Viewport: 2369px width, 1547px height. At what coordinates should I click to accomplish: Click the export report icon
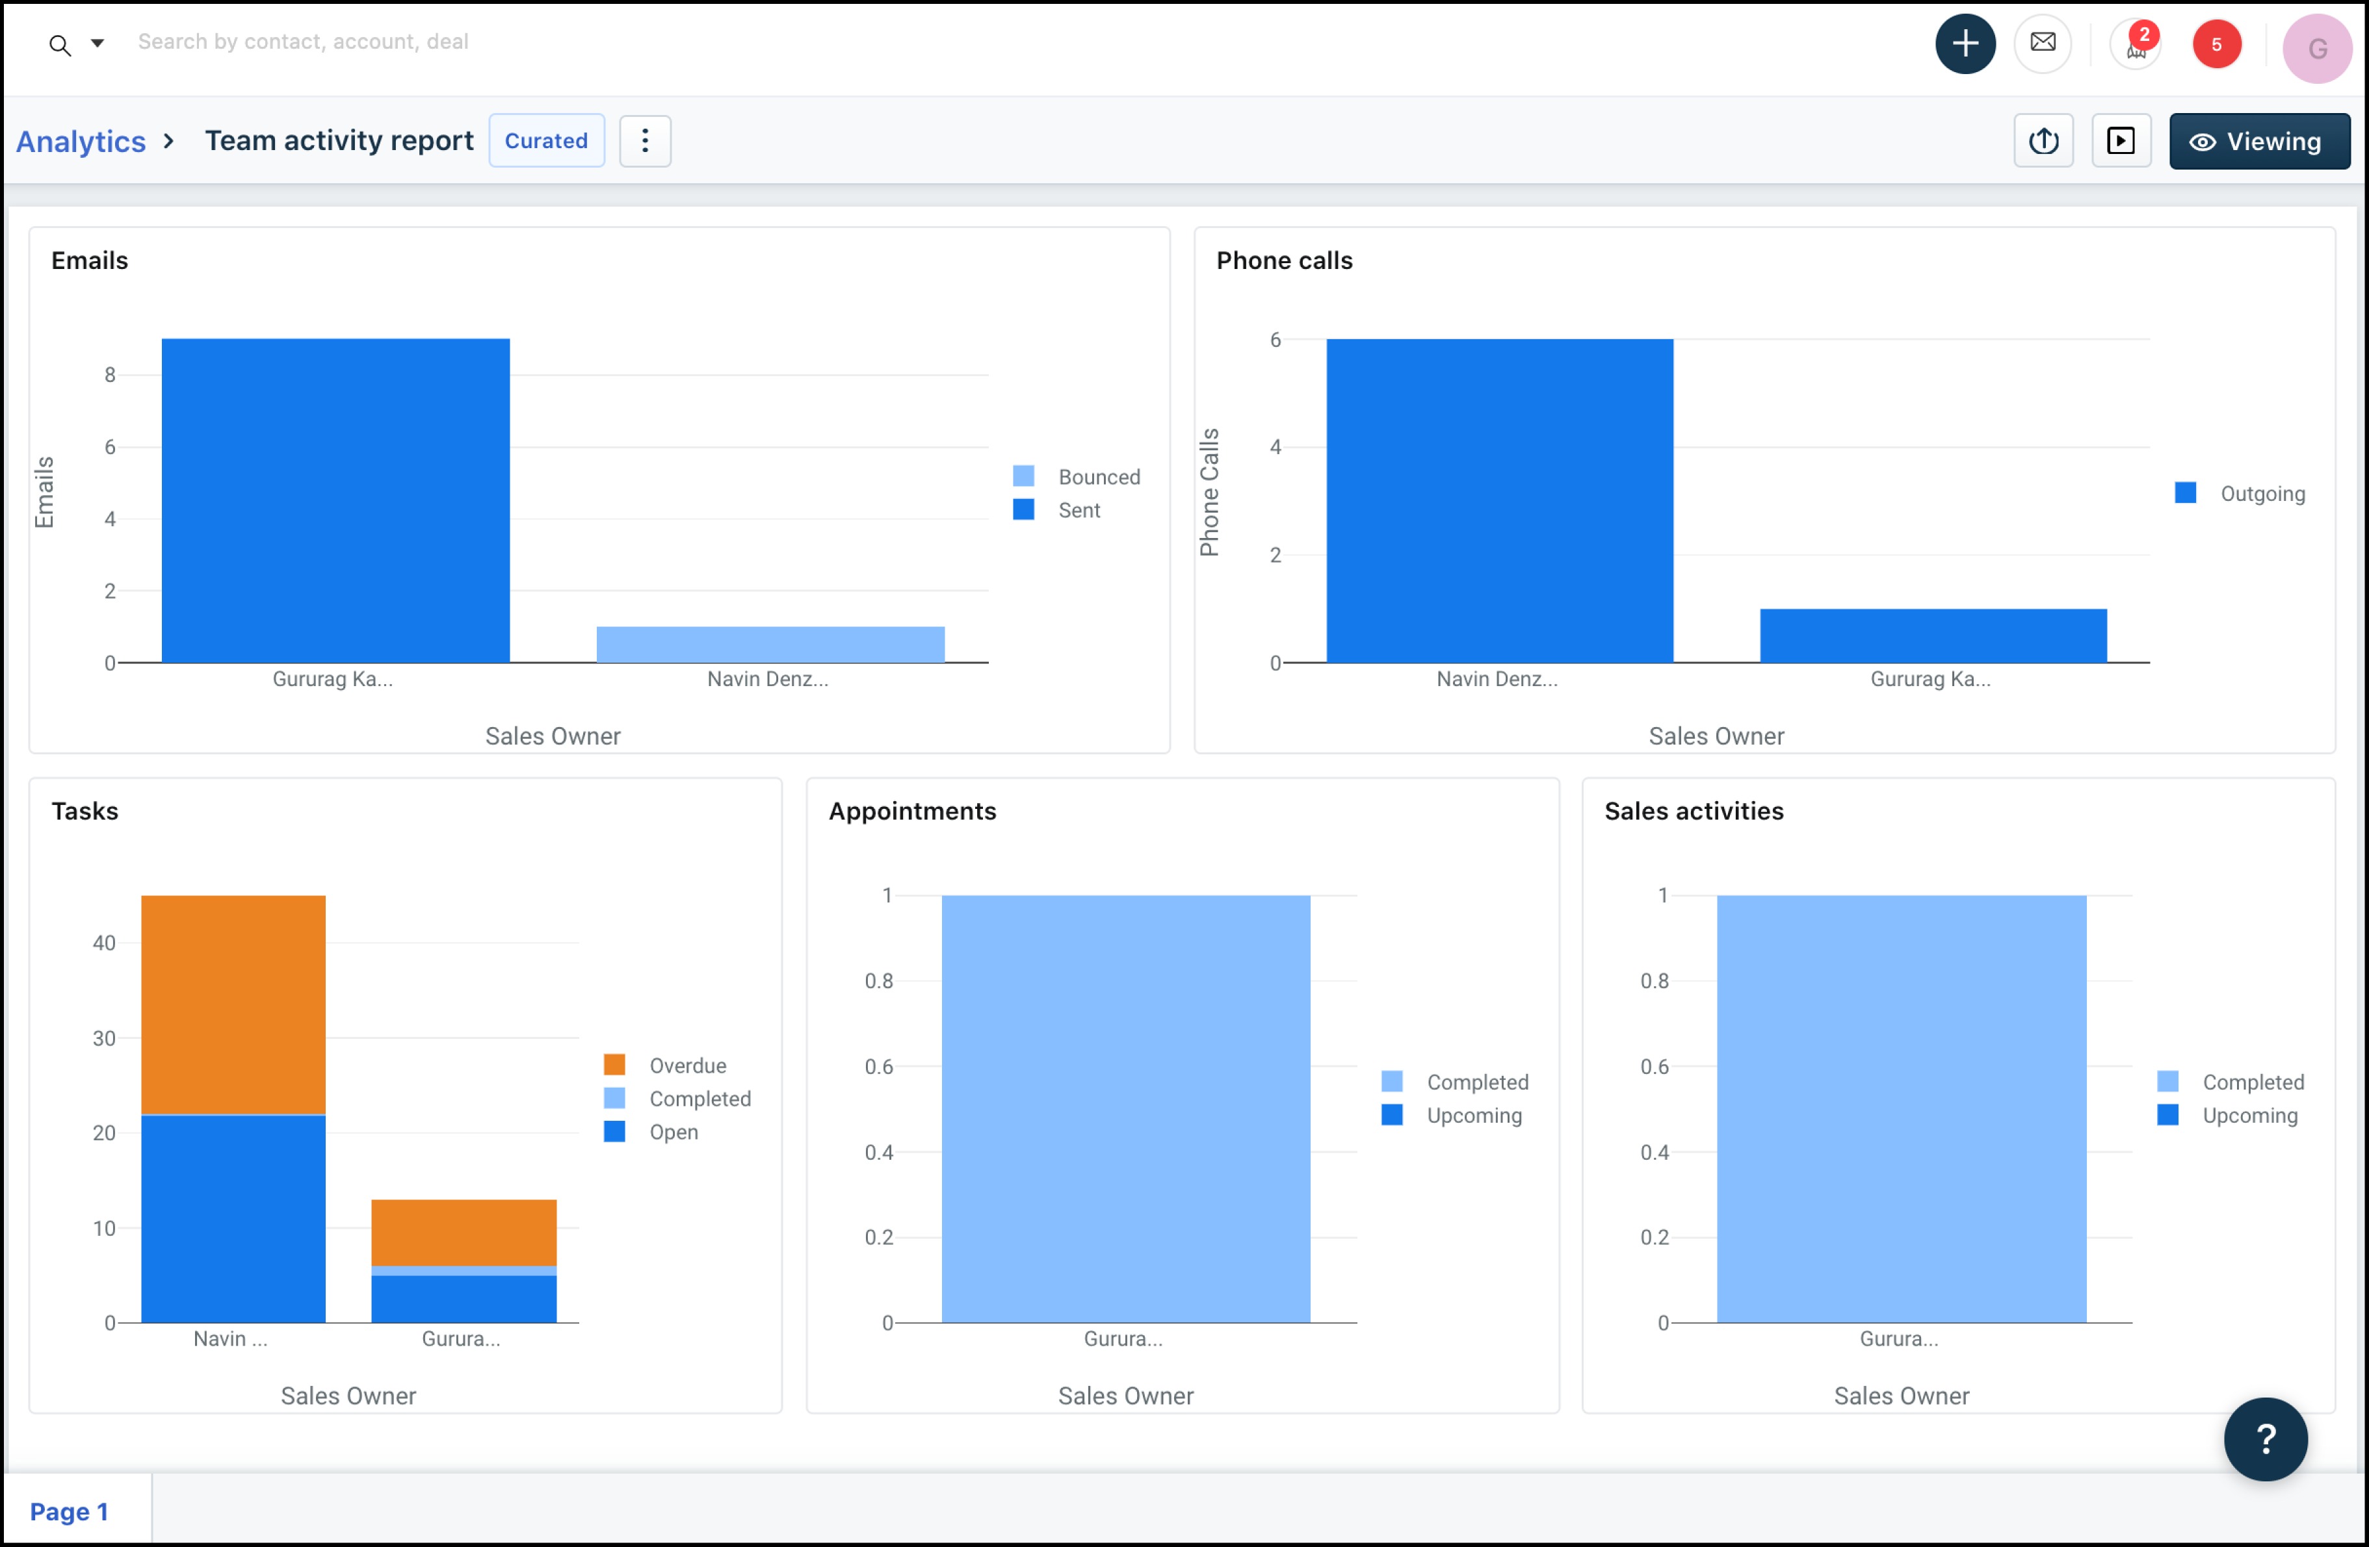pyautogui.click(x=2043, y=141)
